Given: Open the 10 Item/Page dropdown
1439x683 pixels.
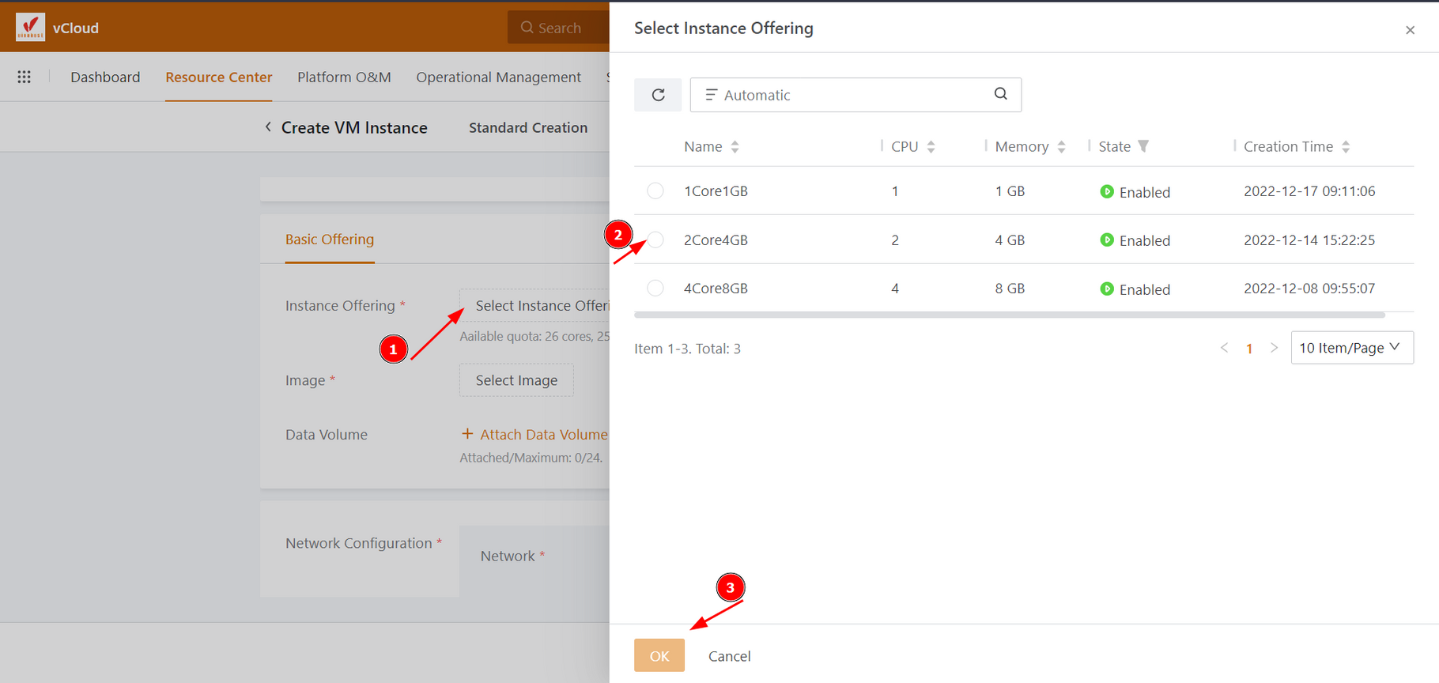Looking at the screenshot, I should [1351, 348].
